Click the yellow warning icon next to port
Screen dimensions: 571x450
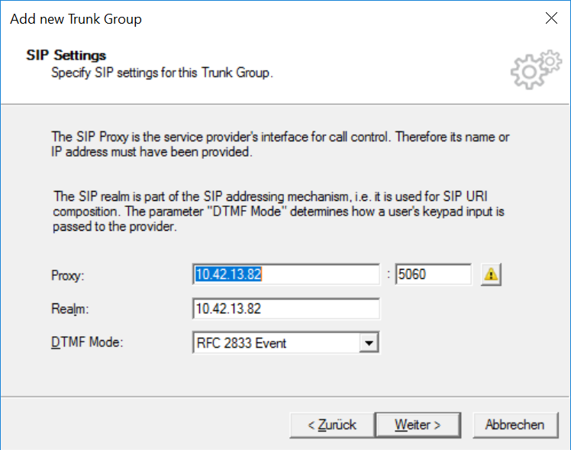click(x=491, y=274)
